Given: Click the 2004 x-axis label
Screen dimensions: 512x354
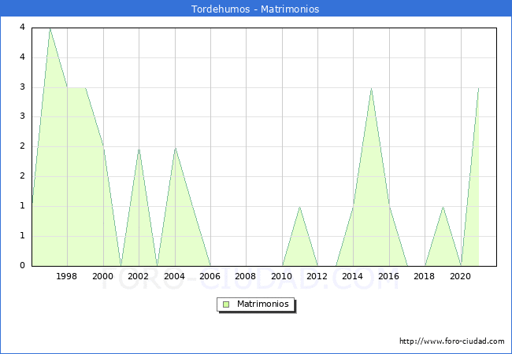Looking at the screenshot, I should [x=174, y=276].
